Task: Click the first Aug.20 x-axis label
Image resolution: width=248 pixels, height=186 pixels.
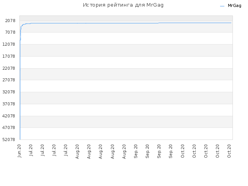Action: point(77,152)
